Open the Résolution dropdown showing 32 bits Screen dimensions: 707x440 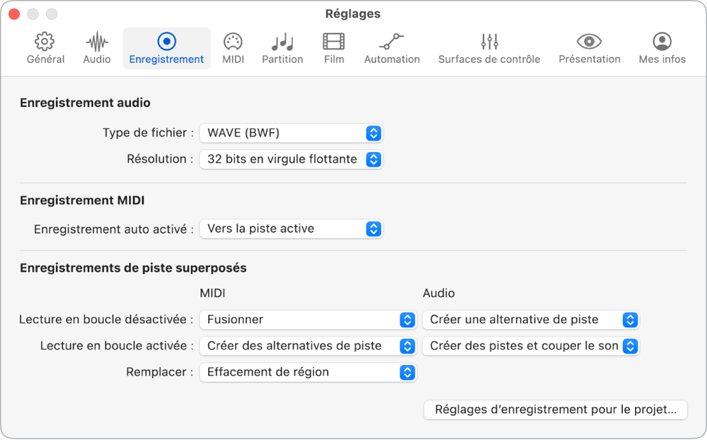(x=291, y=159)
